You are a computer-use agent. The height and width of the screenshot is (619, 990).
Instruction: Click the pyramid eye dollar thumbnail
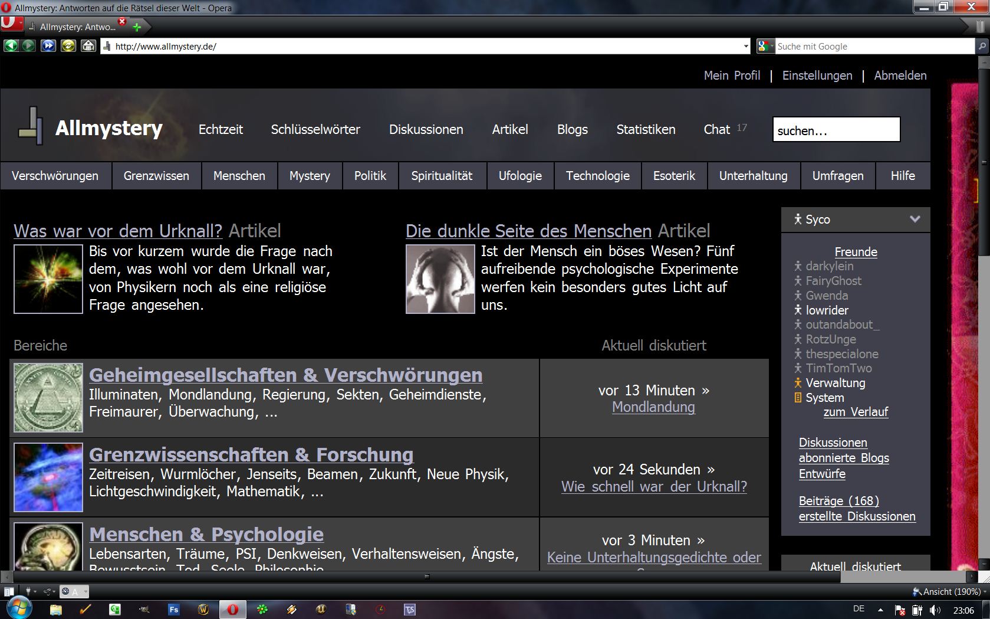tap(48, 398)
